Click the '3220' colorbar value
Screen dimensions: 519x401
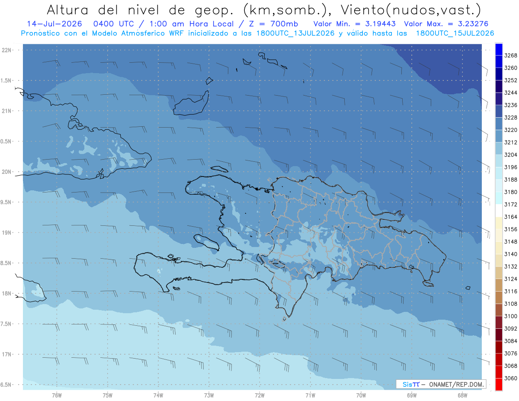tap(510, 130)
